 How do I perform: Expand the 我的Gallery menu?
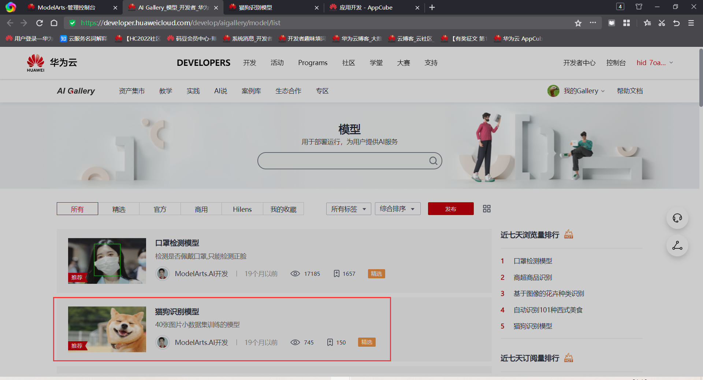tap(584, 91)
